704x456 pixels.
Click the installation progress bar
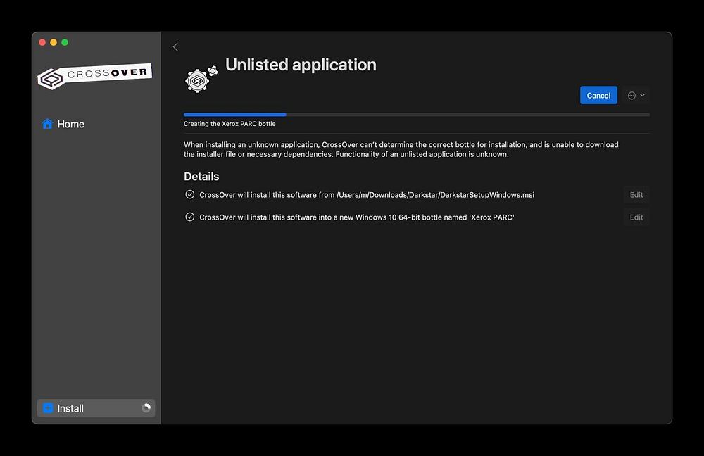(417, 115)
